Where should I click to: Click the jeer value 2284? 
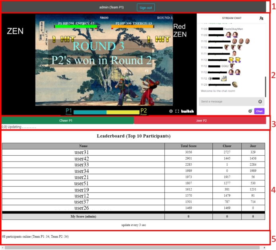(253, 164)
